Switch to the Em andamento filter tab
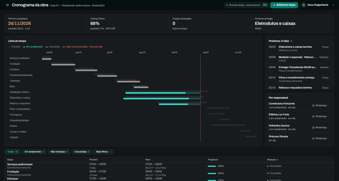Viewport: 339px width, 181px height. point(34,152)
